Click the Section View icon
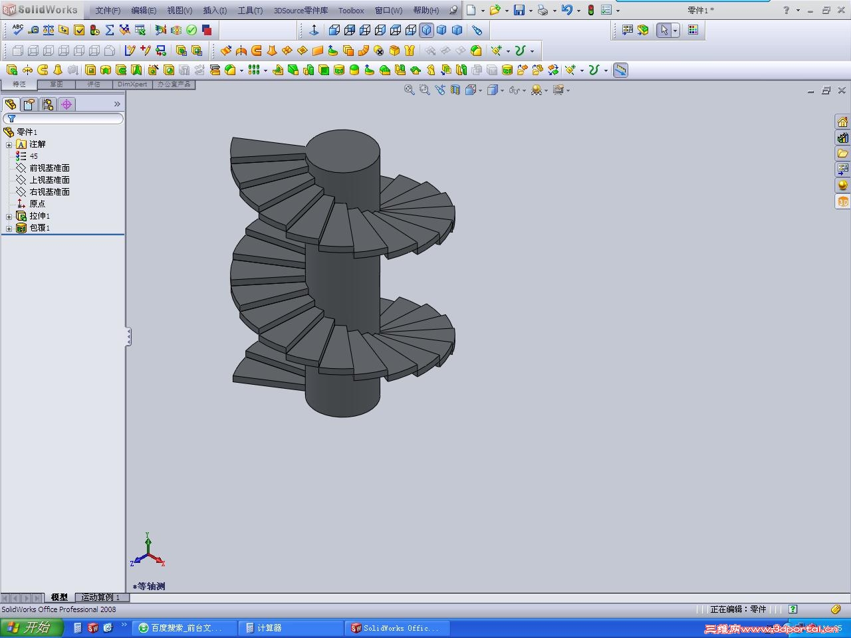The height and width of the screenshot is (638, 851). [455, 90]
